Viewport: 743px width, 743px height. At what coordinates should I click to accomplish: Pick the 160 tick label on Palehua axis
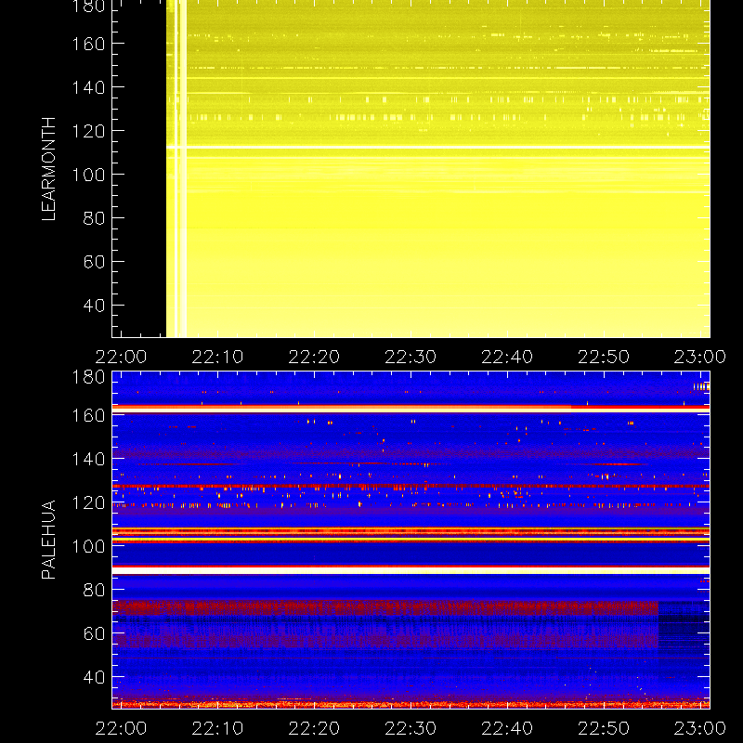pyautogui.click(x=88, y=415)
